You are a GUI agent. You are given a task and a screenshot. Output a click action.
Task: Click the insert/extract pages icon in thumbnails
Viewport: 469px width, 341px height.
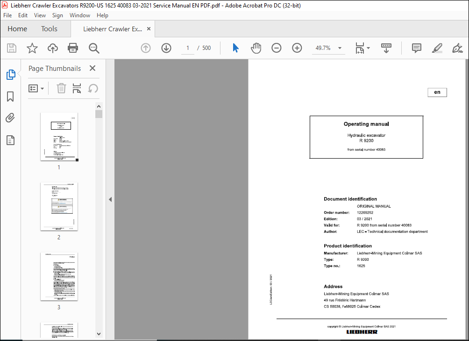click(x=77, y=88)
